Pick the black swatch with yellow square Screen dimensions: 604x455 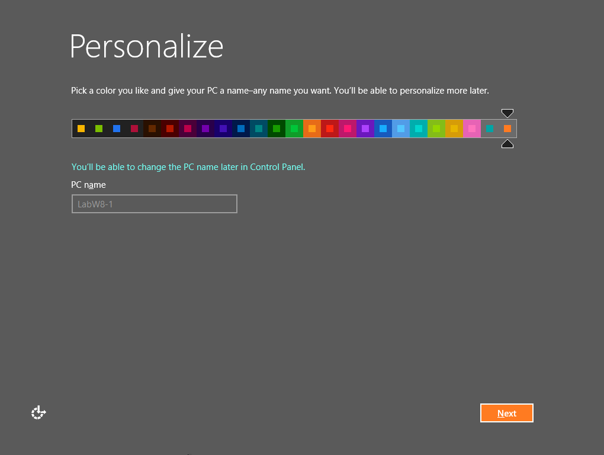tap(81, 129)
